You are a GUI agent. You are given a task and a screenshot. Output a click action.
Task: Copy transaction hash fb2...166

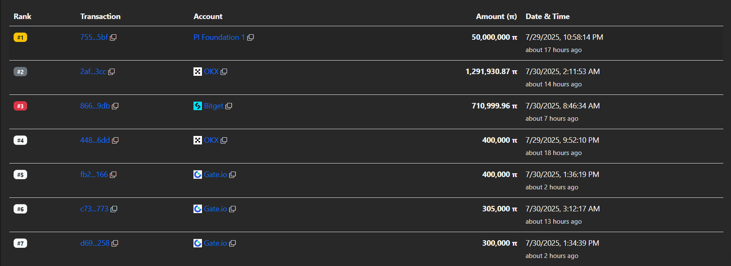click(x=113, y=175)
